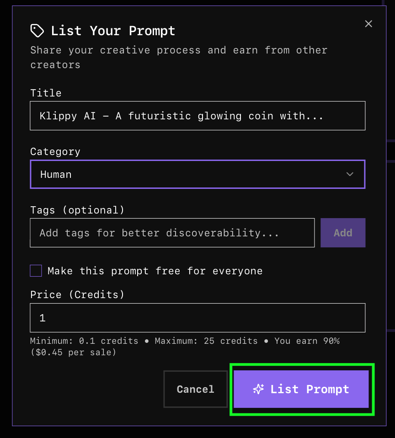The height and width of the screenshot is (438, 395).
Task: Submit with the List Prompt button
Action: tap(301, 389)
